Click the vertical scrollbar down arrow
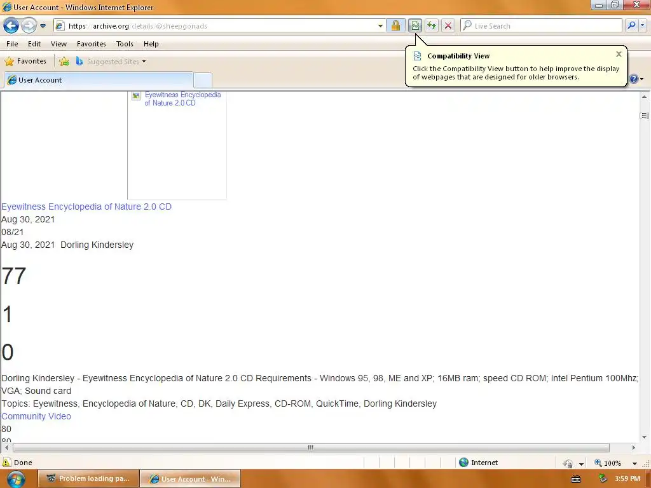This screenshot has height=488, width=651. pyautogui.click(x=644, y=437)
